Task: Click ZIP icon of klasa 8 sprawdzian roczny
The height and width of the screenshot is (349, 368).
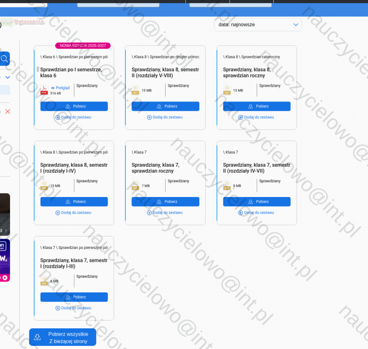Action: (227, 90)
